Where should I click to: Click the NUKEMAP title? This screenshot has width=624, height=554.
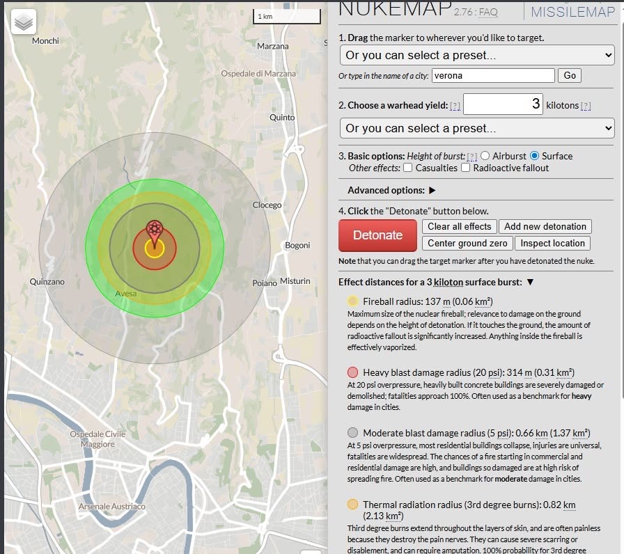[x=395, y=9]
